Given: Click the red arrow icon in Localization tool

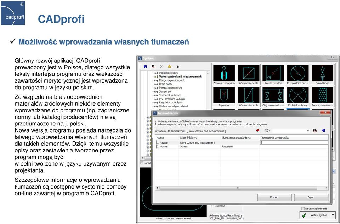Looking at the screenshot, I should coord(257,130).
